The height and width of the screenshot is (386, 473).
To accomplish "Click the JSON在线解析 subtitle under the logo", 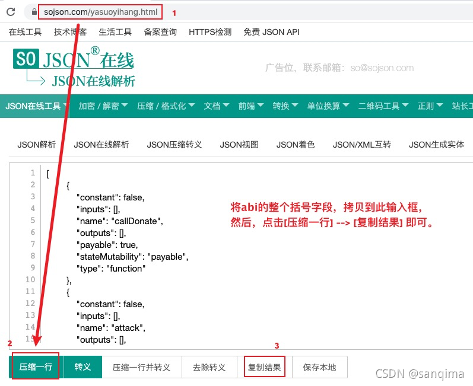I will click(94, 81).
